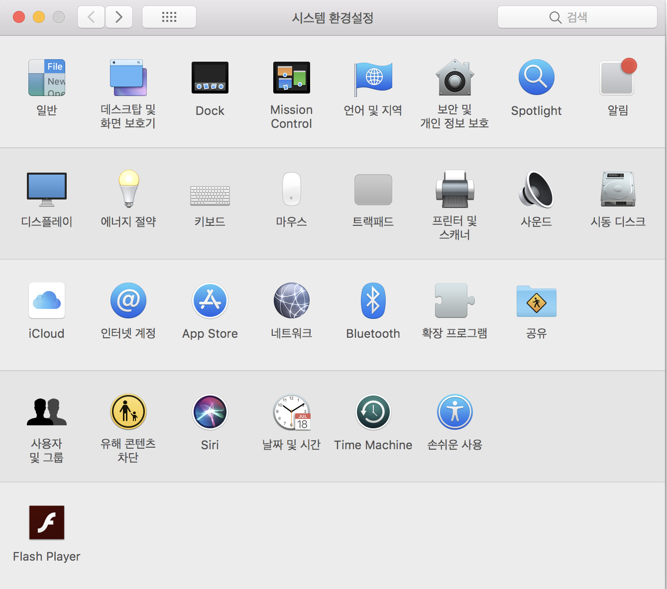Open Bluetooth preferences
667x589 pixels.
point(373,300)
